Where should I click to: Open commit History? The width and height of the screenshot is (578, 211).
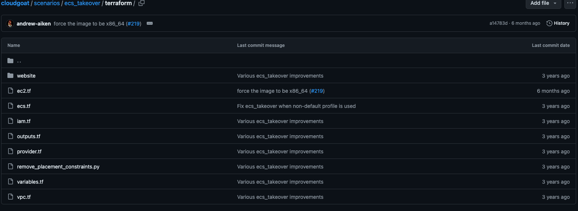[x=558, y=23]
